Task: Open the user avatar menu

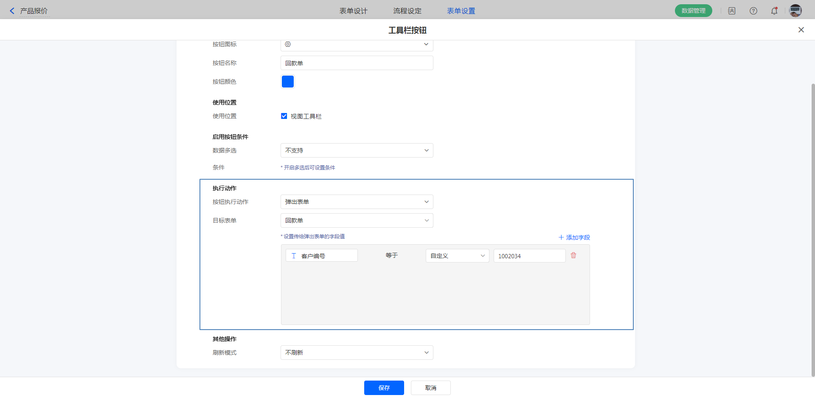Action: [x=795, y=11]
